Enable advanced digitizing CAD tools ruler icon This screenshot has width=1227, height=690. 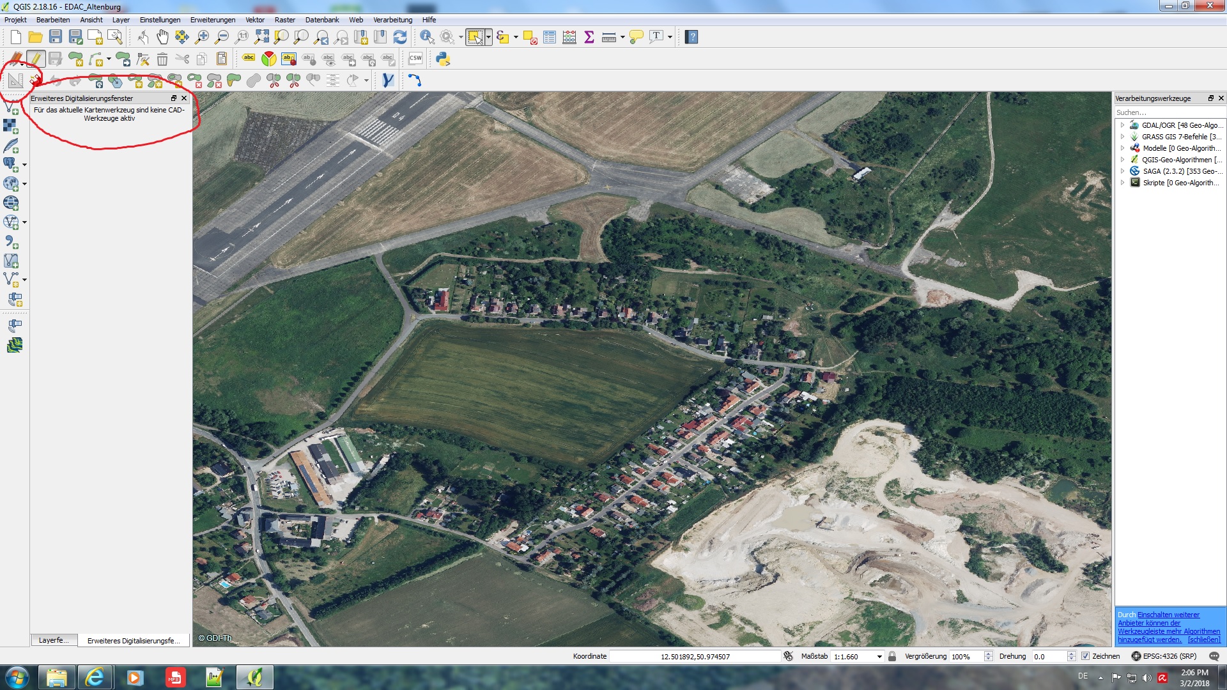click(15, 80)
